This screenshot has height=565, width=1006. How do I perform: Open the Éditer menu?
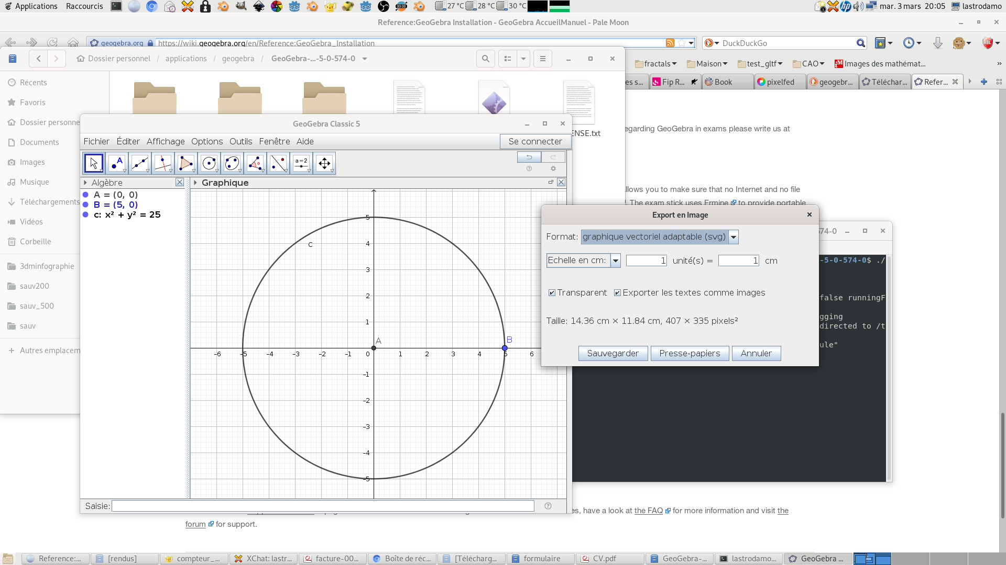128,141
